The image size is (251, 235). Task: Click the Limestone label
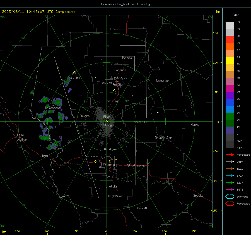pos(53,108)
